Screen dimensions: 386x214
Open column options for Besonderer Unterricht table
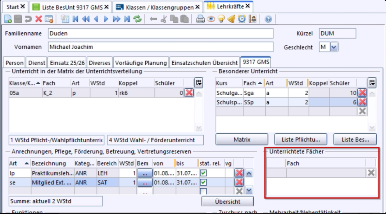(x=372, y=83)
